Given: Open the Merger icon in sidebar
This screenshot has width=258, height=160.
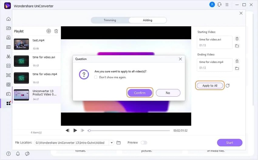Looking at the screenshot, I should click(8, 66).
